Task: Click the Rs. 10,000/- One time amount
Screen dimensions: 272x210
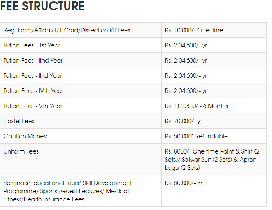Action: (194, 30)
